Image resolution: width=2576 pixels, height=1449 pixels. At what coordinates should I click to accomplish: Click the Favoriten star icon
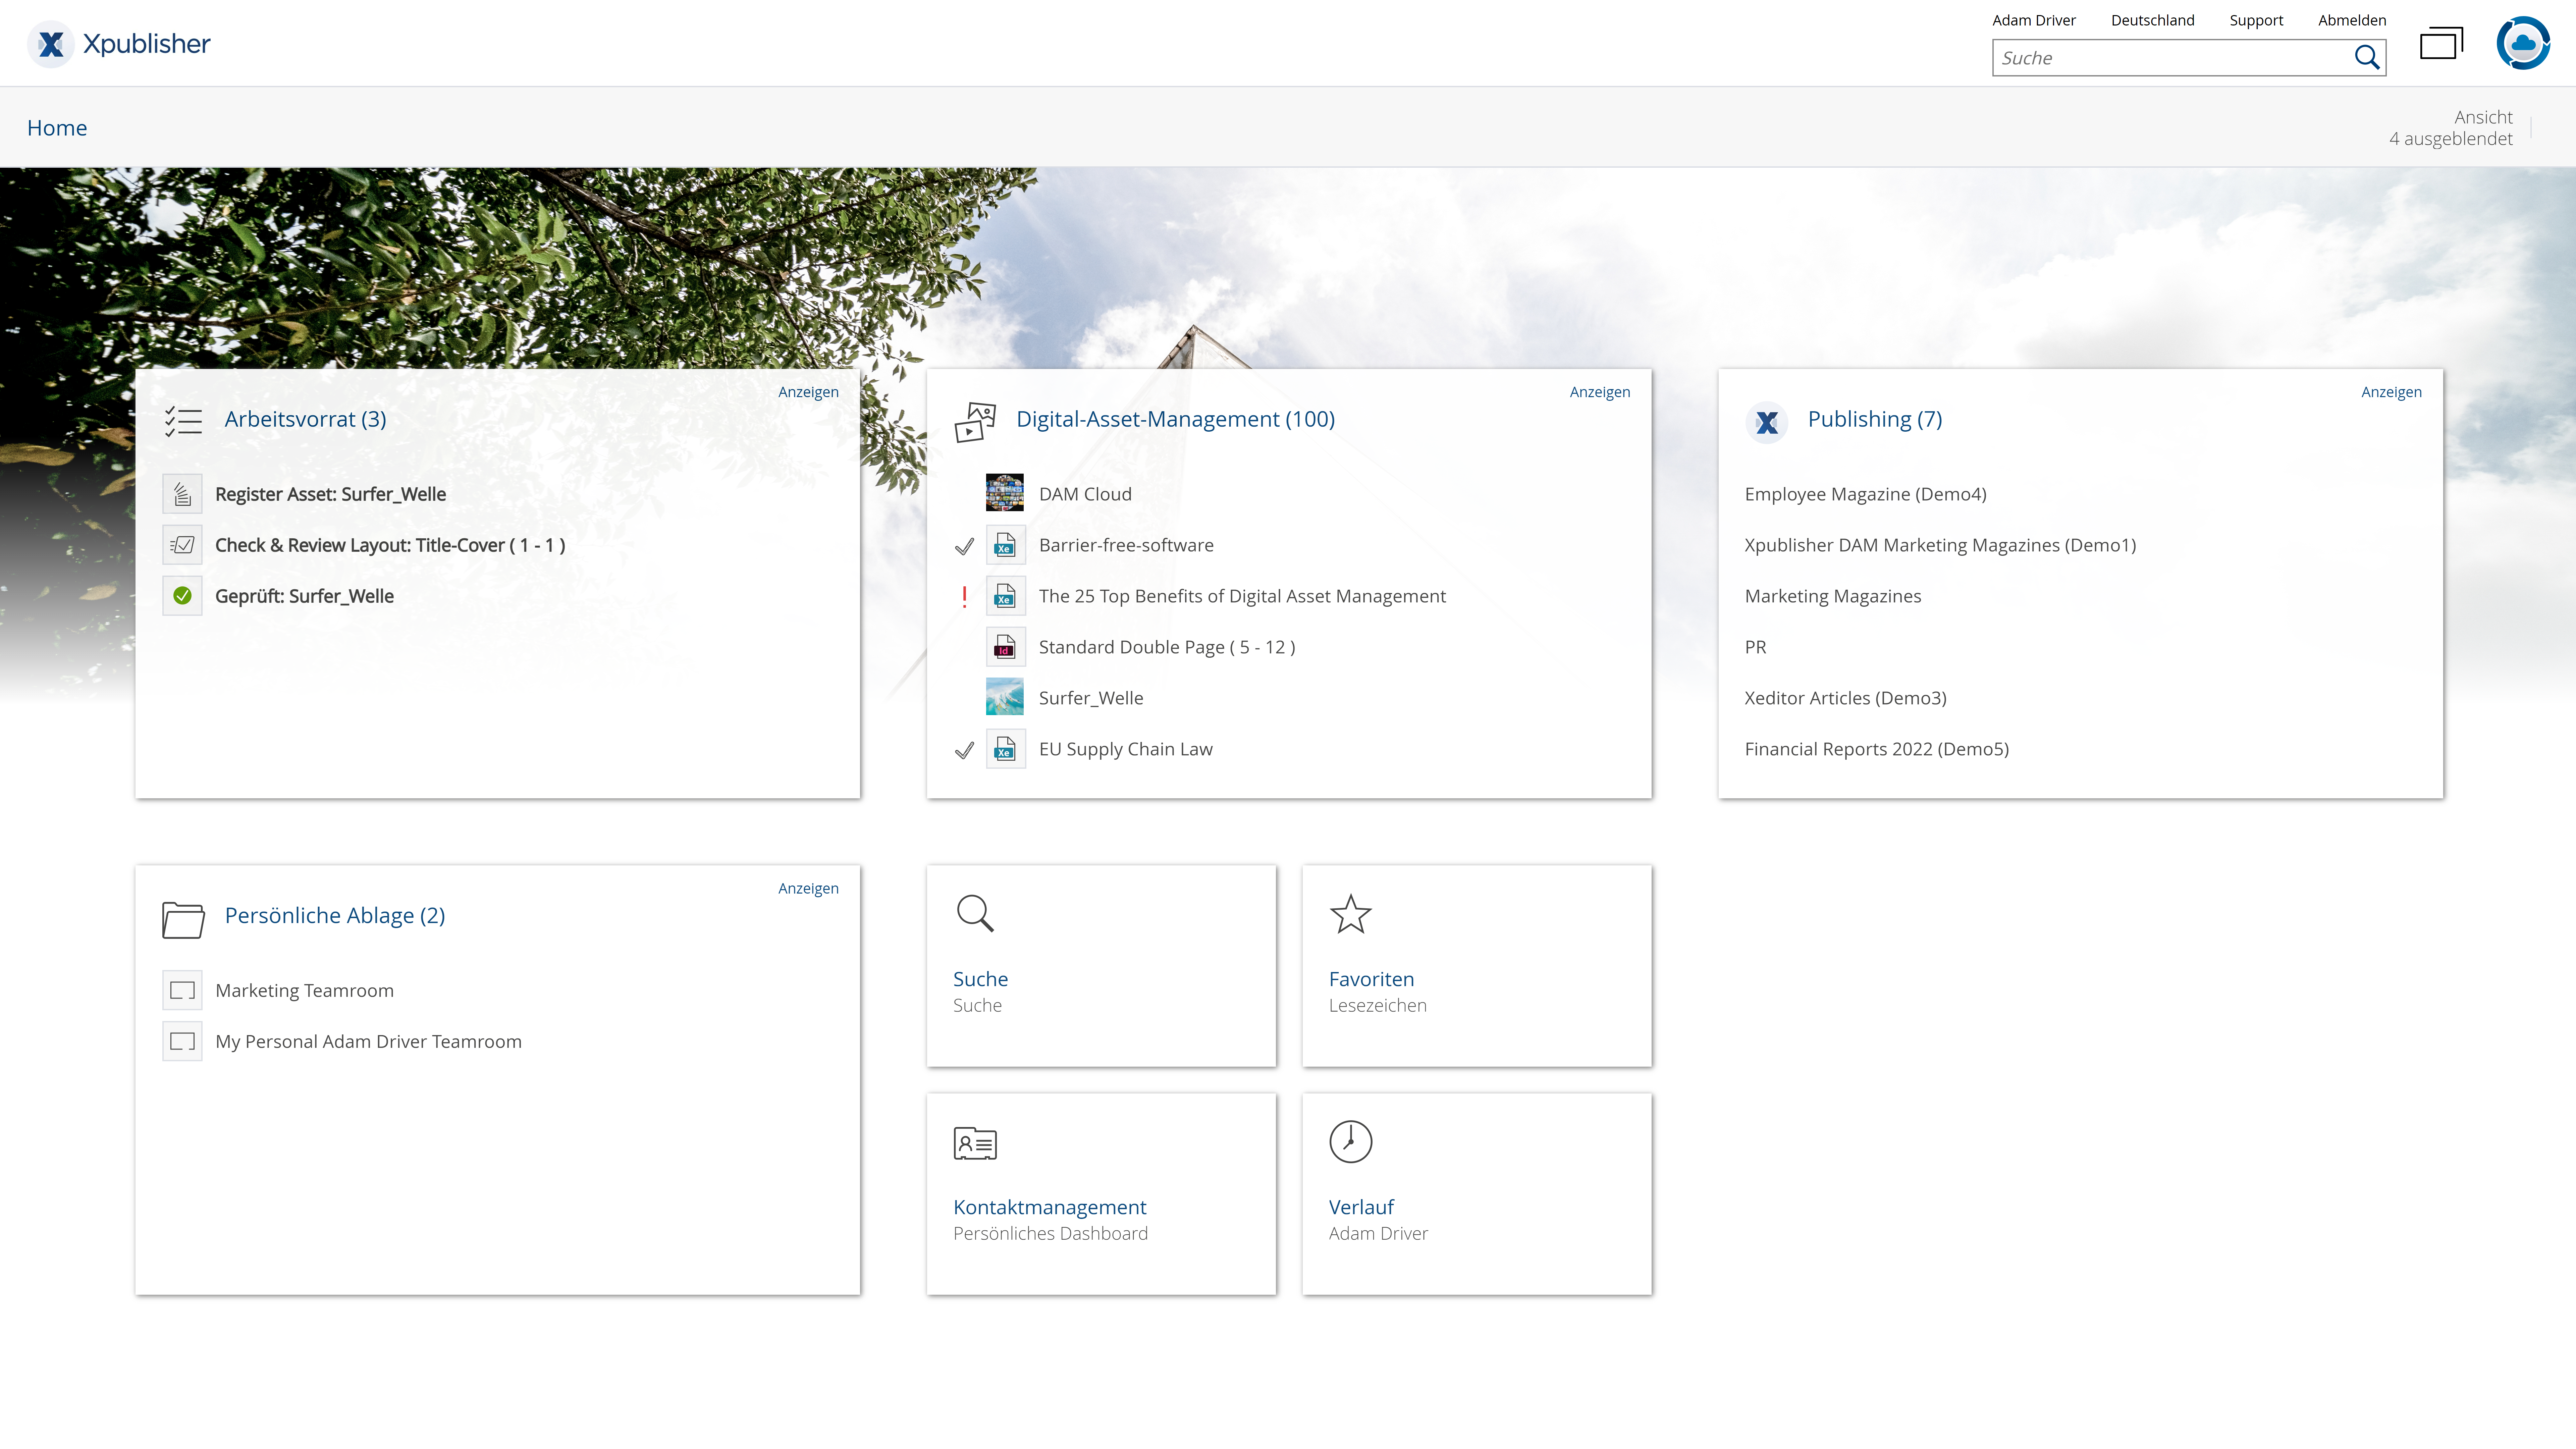pos(1350,914)
